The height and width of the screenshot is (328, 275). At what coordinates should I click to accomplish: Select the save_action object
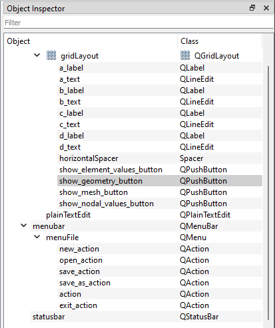pyautogui.click(x=79, y=271)
